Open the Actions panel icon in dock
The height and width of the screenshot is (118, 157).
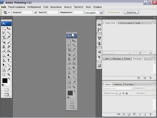click(x=99, y=25)
